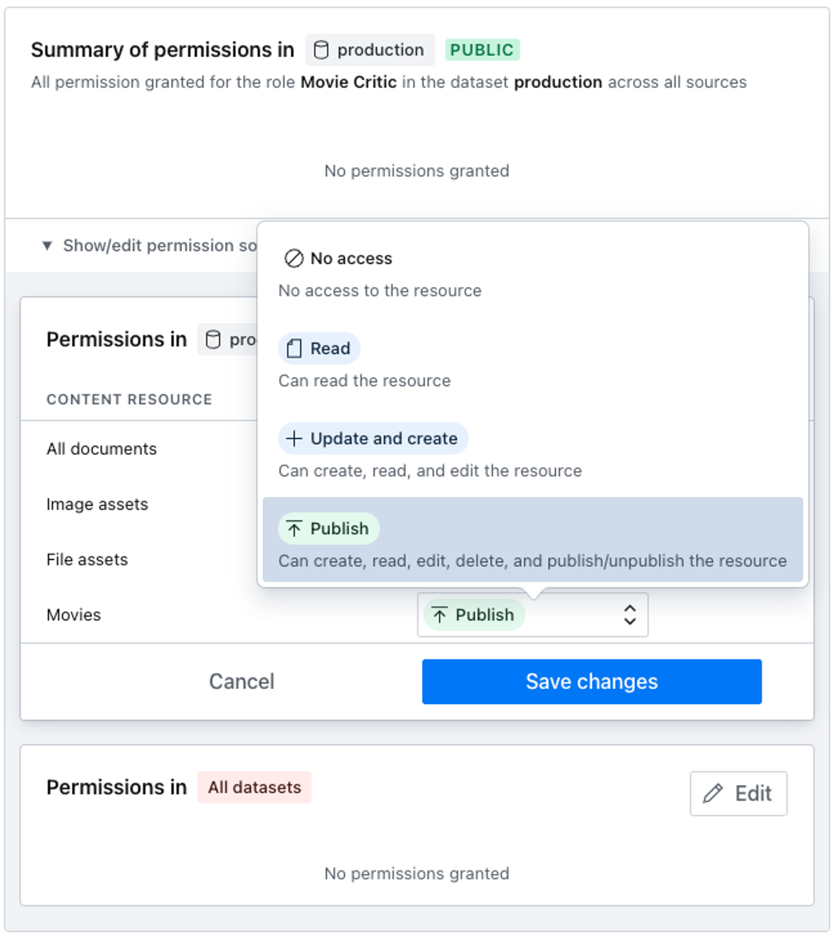Screen dimensions: 835x937
Task: Click the Movies Publish select box
Action: tap(532, 615)
